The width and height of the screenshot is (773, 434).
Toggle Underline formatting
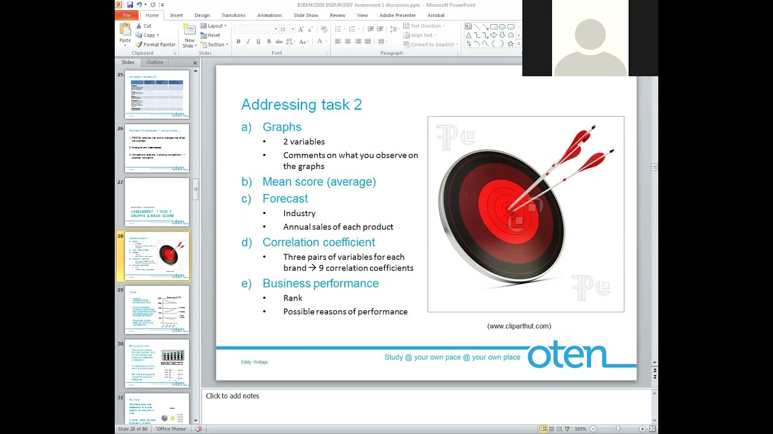pyautogui.click(x=258, y=42)
